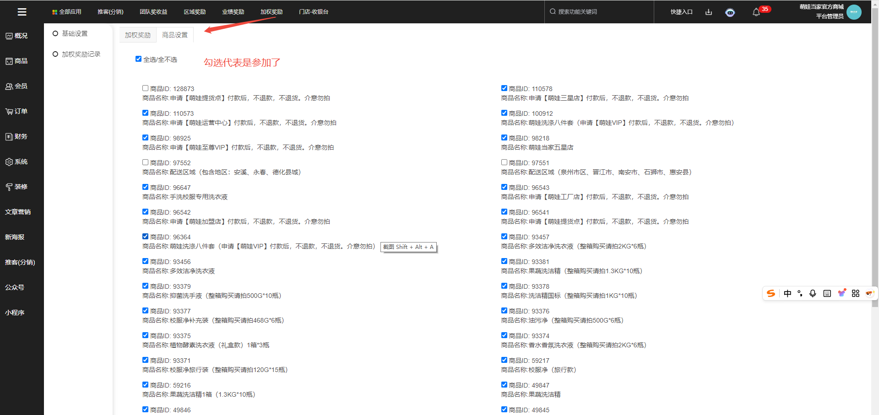Open the hamburger menu in top bar
The height and width of the screenshot is (415, 879).
[x=22, y=12]
